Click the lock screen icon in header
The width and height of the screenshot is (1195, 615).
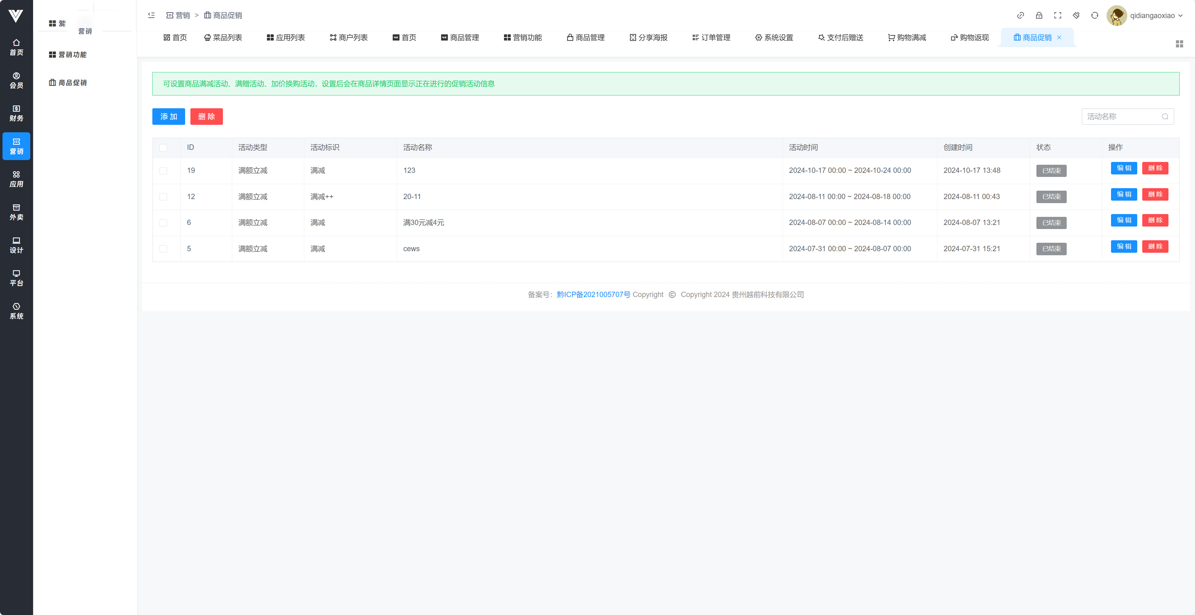1039,15
